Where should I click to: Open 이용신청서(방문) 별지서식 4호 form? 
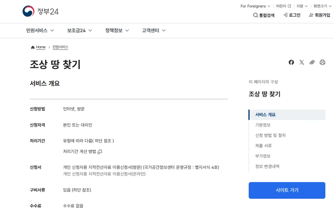pos(141,167)
